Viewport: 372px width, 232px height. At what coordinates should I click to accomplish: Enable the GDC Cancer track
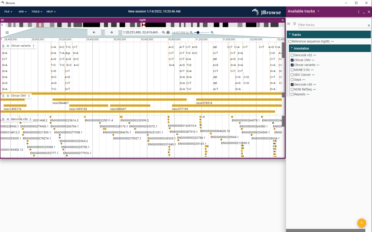[x=292, y=75]
